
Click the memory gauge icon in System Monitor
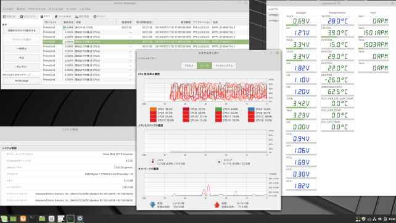pyautogui.click(x=152, y=162)
